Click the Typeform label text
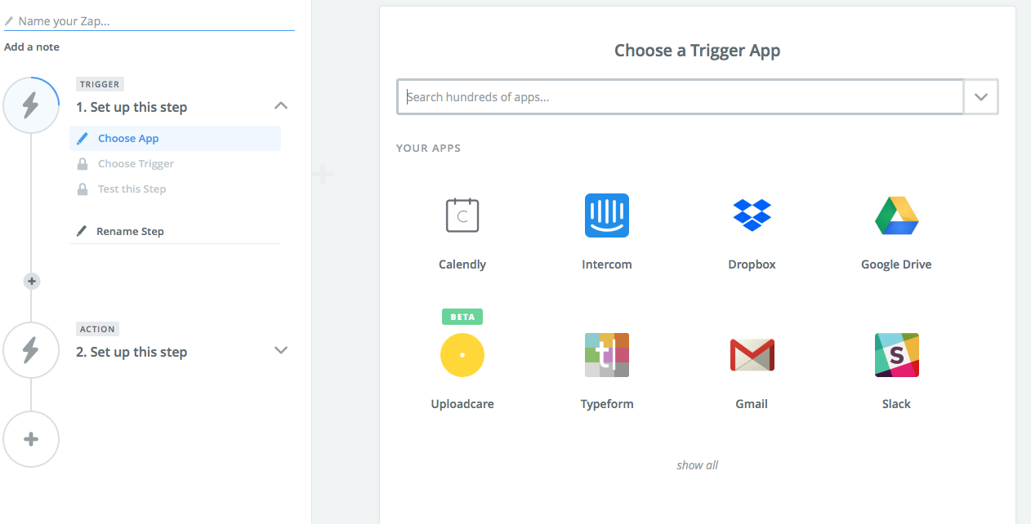 (x=607, y=404)
